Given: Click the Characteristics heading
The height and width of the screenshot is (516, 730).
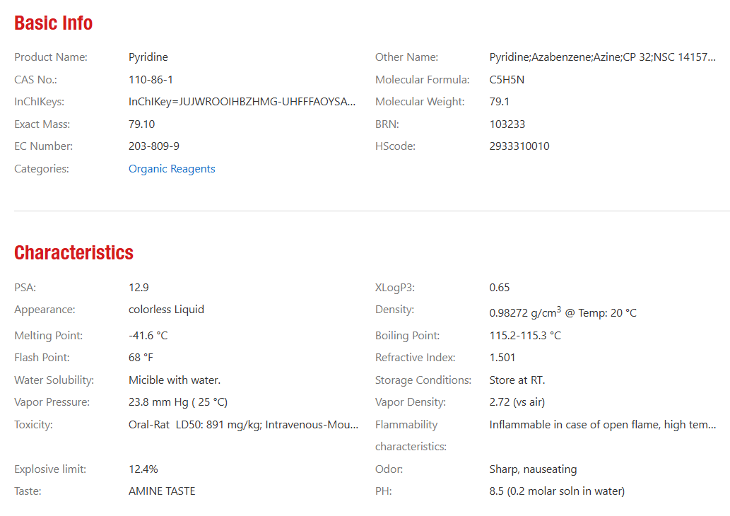Looking at the screenshot, I should [x=73, y=252].
